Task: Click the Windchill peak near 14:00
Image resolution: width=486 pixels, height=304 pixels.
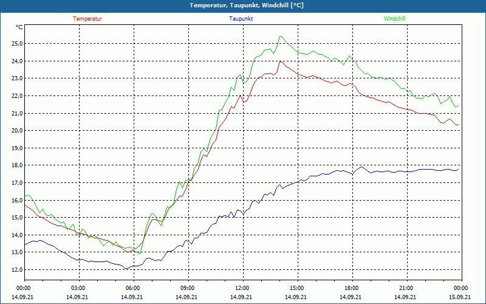Action: 280,36
